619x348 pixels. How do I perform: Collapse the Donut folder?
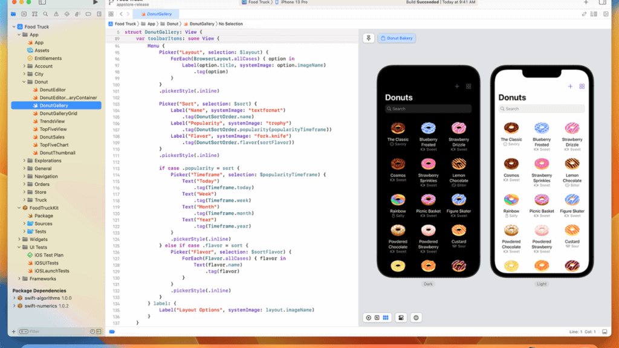pos(24,82)
